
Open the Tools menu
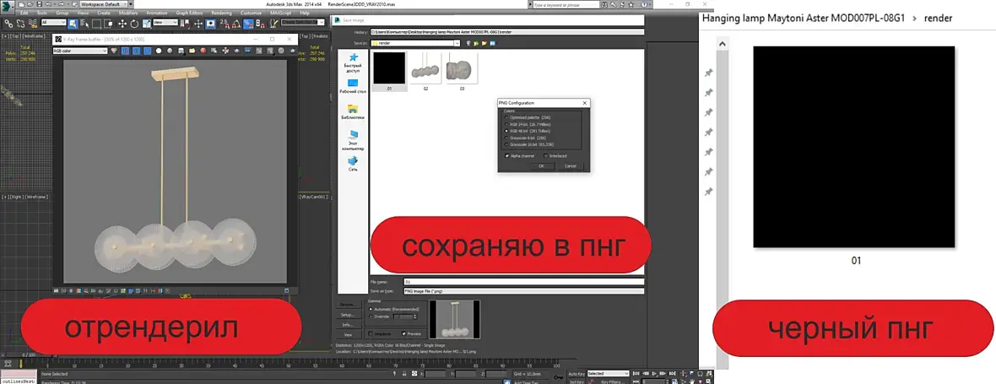pos(42,13)
